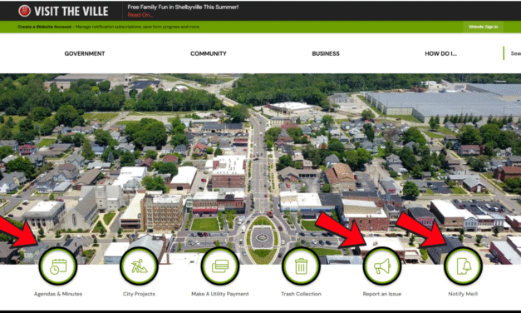Image resolution: width=521 pixels, height=313 pixels.
Task: Open the Notify Me phone bell icon
Action: [463, 266]
